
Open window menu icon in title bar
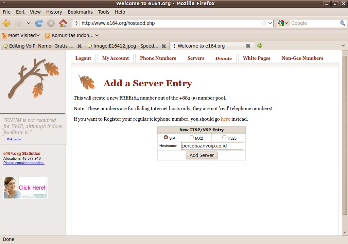(x=4, y=3)
